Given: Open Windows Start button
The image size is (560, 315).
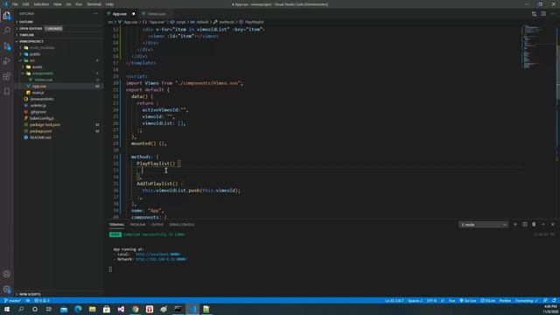Looking at the screenshot, I should pyautogui.click(x=7, y=309).
